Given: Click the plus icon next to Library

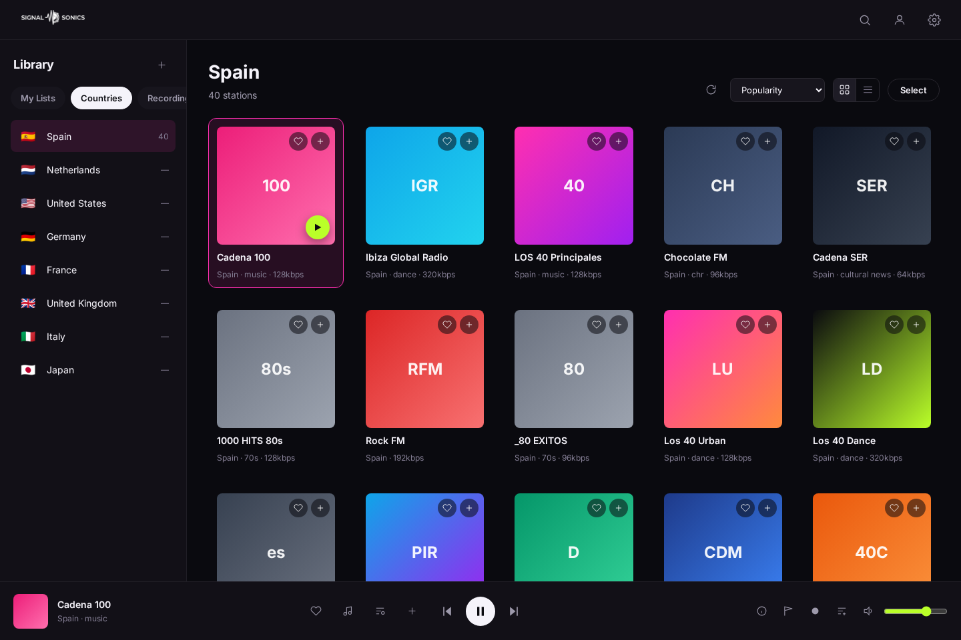Looking at the screenshot, I should 162,65.
